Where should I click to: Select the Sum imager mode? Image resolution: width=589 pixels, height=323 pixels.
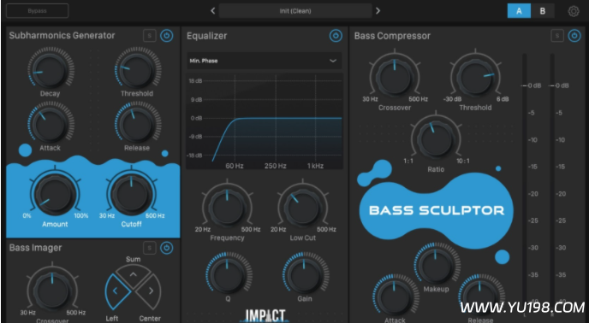[x=133, y=277]
